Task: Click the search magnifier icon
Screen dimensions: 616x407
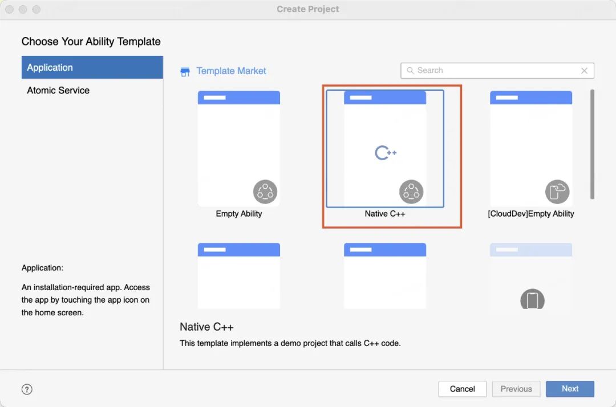Action: click(410, 71)
